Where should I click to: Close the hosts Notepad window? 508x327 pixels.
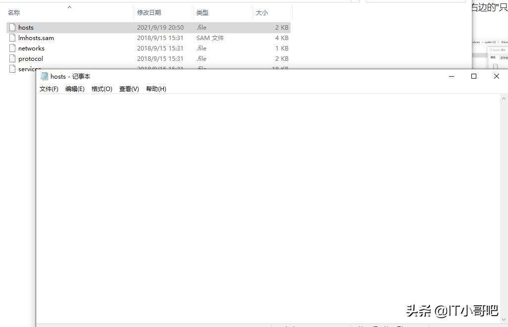[496, 76]
